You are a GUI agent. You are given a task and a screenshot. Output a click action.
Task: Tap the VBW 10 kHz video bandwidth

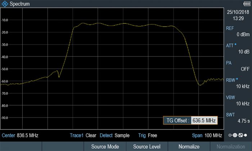pyautogui.click(x=237, y=100)
